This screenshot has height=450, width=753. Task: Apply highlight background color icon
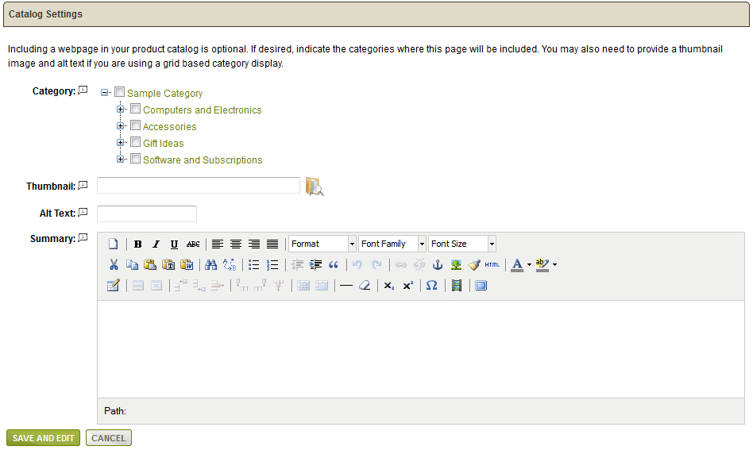tap(543, 264)
